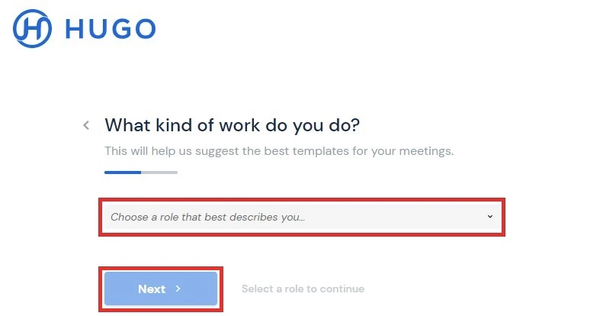The height and width of the screenshot is (316, 603).
Task: Click the word "continue" in the hint text
Action: (342, 289)
